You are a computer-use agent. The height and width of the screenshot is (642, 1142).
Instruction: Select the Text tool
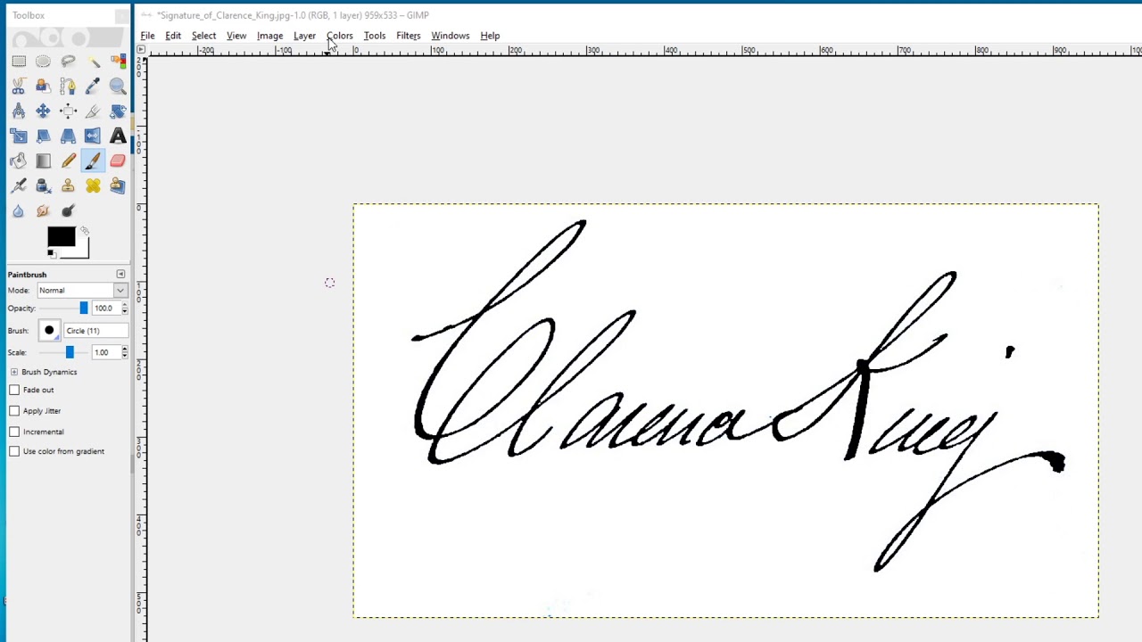[118, 136]
